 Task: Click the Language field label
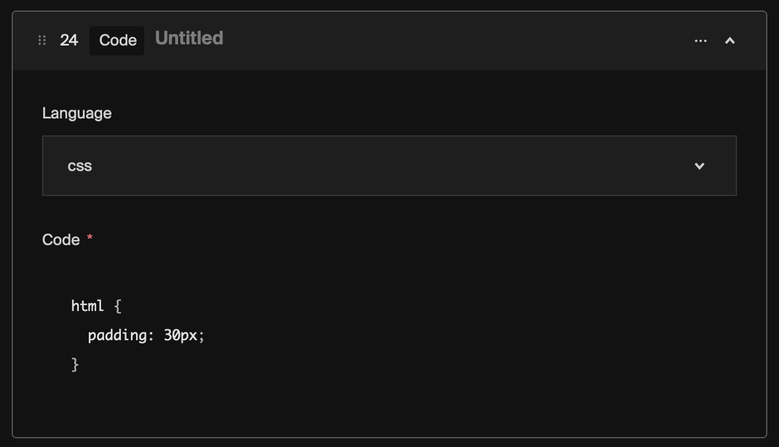(x=76, y=113)
